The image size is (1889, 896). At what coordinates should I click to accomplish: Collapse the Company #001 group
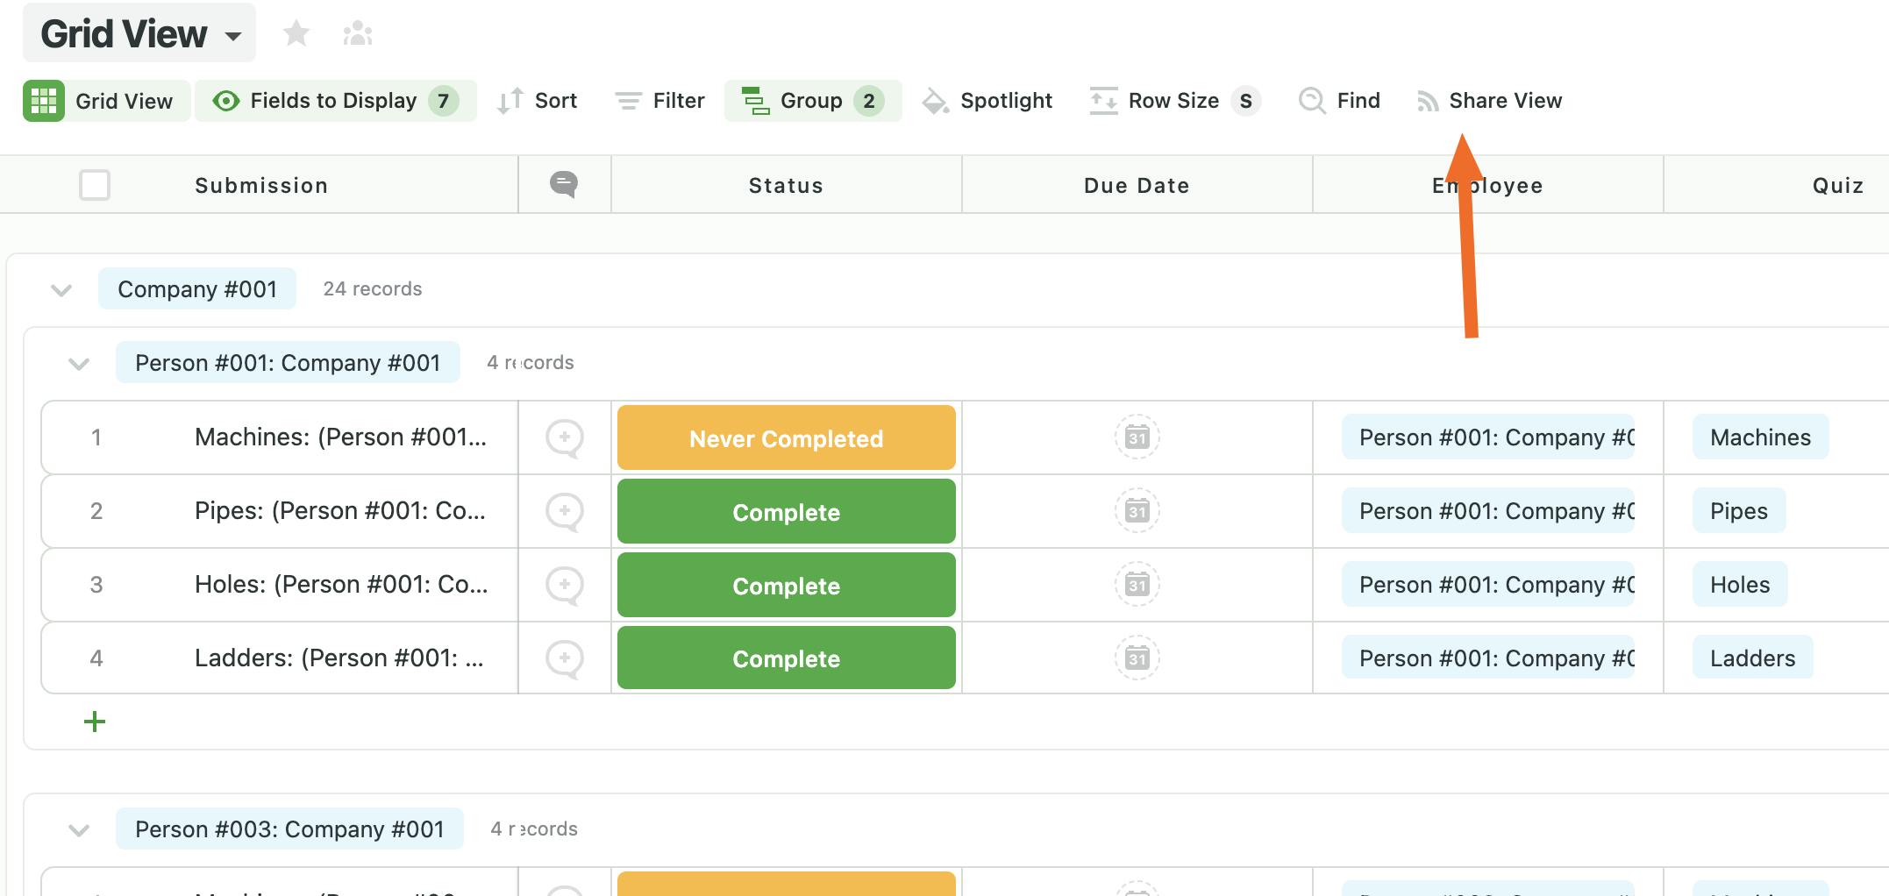pos(61,289)
